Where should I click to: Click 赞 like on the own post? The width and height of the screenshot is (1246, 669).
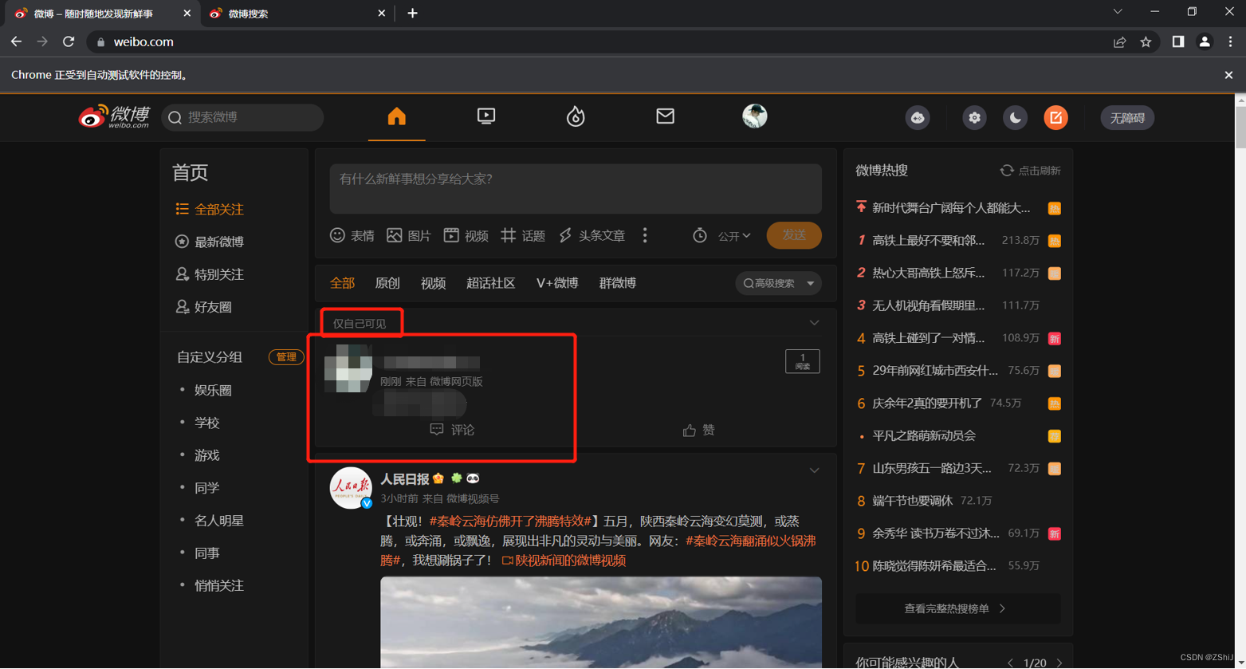pos(698,431)
